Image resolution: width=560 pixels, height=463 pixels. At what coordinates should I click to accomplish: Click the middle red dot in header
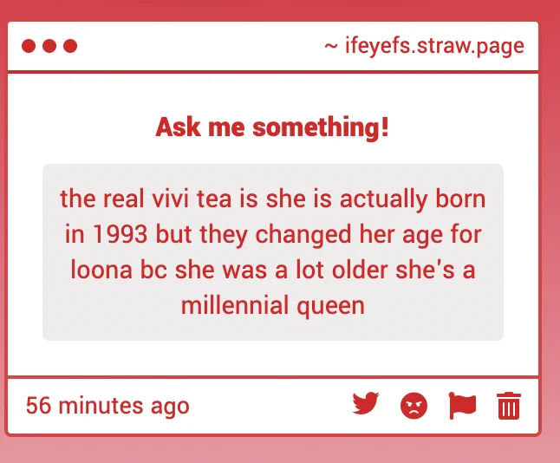coord(49,46)
